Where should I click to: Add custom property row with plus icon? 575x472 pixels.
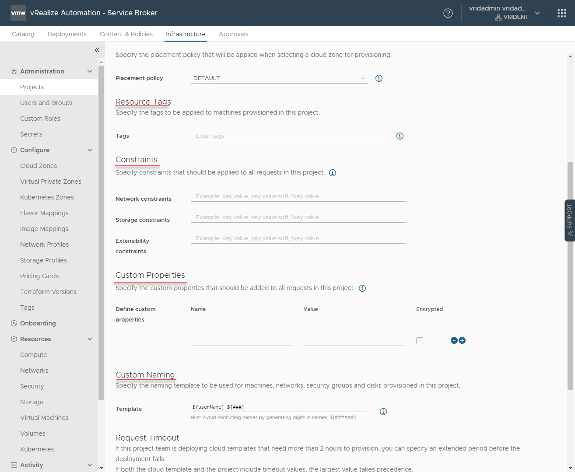(x=462, y=340)
